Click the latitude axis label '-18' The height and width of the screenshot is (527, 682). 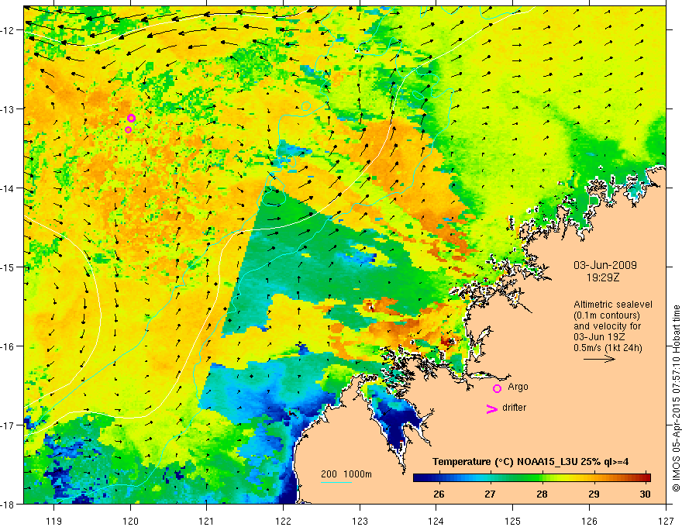pyautogui.click(x=9, y=504)
